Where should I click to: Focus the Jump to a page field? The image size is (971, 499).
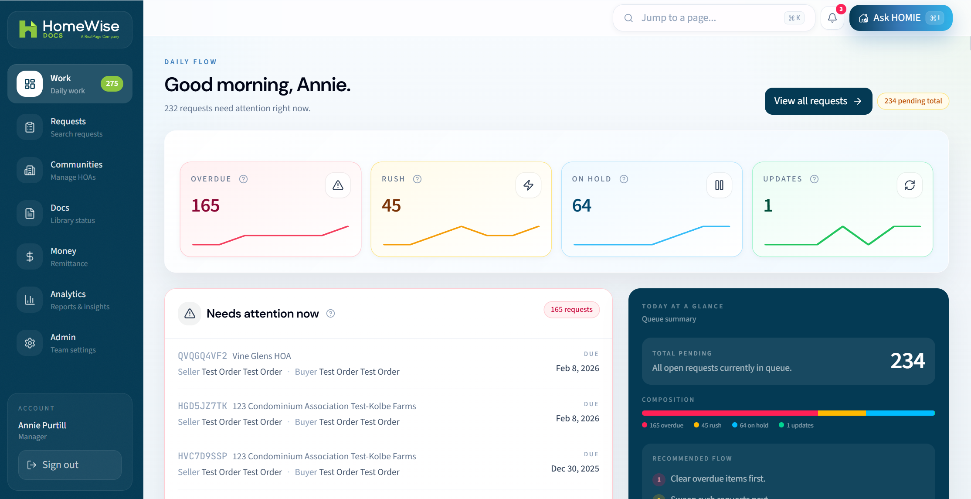point(714,18)
